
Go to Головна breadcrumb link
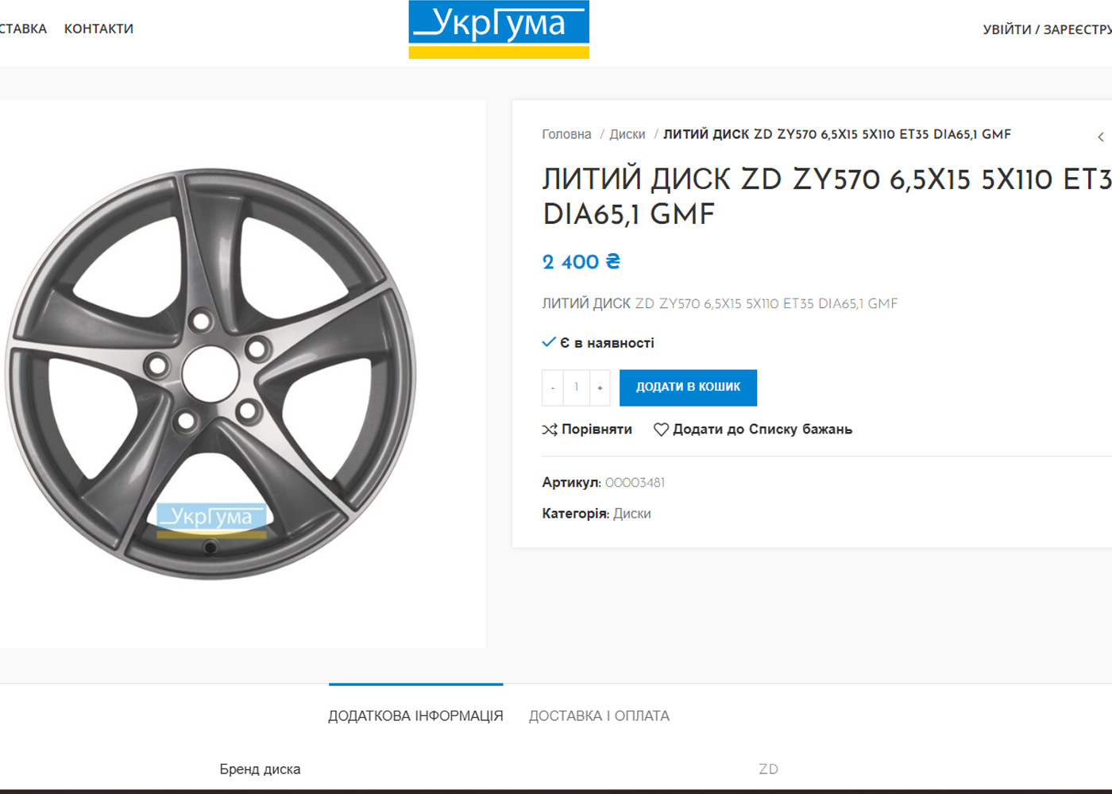pyautogui.click(x=566, y=135)
